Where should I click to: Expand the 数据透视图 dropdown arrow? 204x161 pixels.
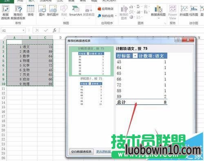click(158, 18)
